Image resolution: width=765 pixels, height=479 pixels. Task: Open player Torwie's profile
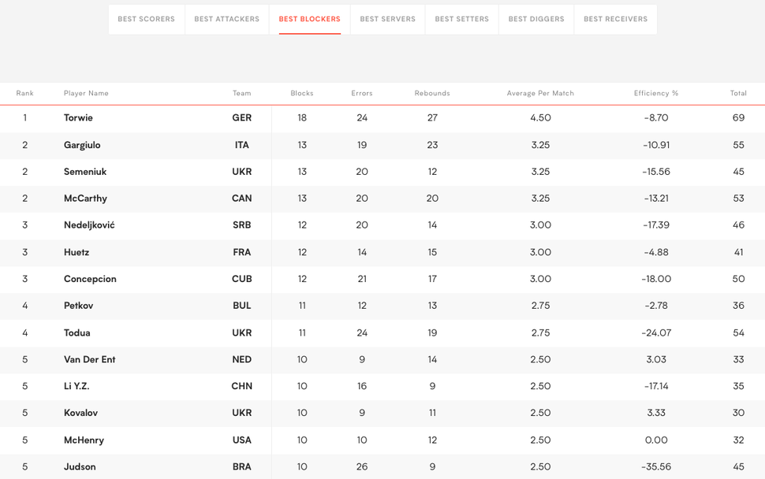tap(78, 118)
